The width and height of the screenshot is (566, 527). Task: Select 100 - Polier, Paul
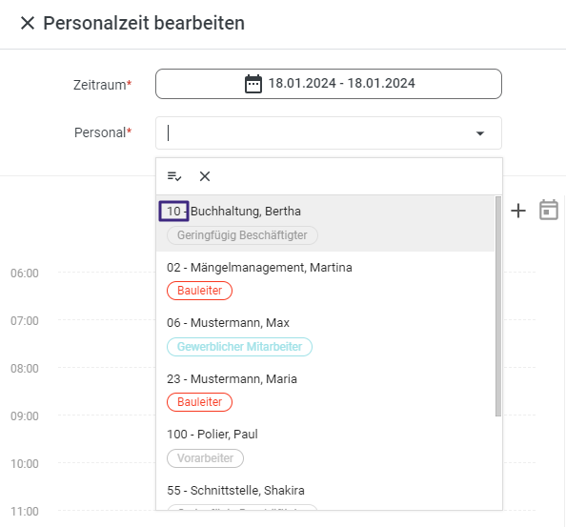[325, 447]
